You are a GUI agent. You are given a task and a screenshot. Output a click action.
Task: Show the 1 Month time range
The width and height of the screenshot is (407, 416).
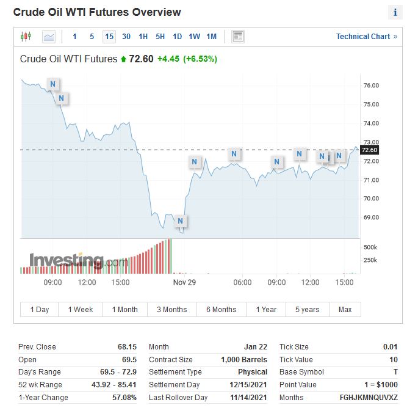(124, 310)
